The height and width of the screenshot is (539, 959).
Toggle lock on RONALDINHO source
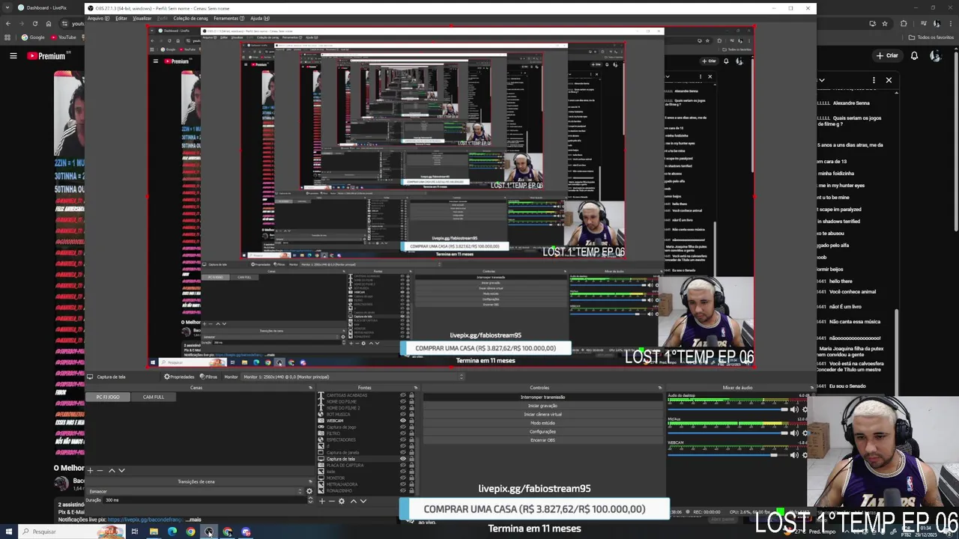point(411,490)
